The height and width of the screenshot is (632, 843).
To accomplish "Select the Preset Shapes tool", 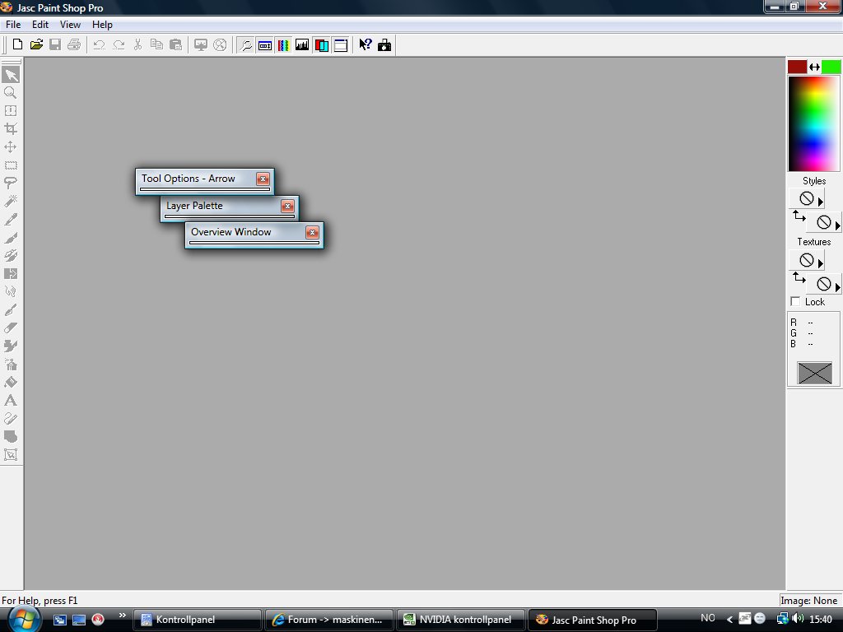I will point(11,436).
